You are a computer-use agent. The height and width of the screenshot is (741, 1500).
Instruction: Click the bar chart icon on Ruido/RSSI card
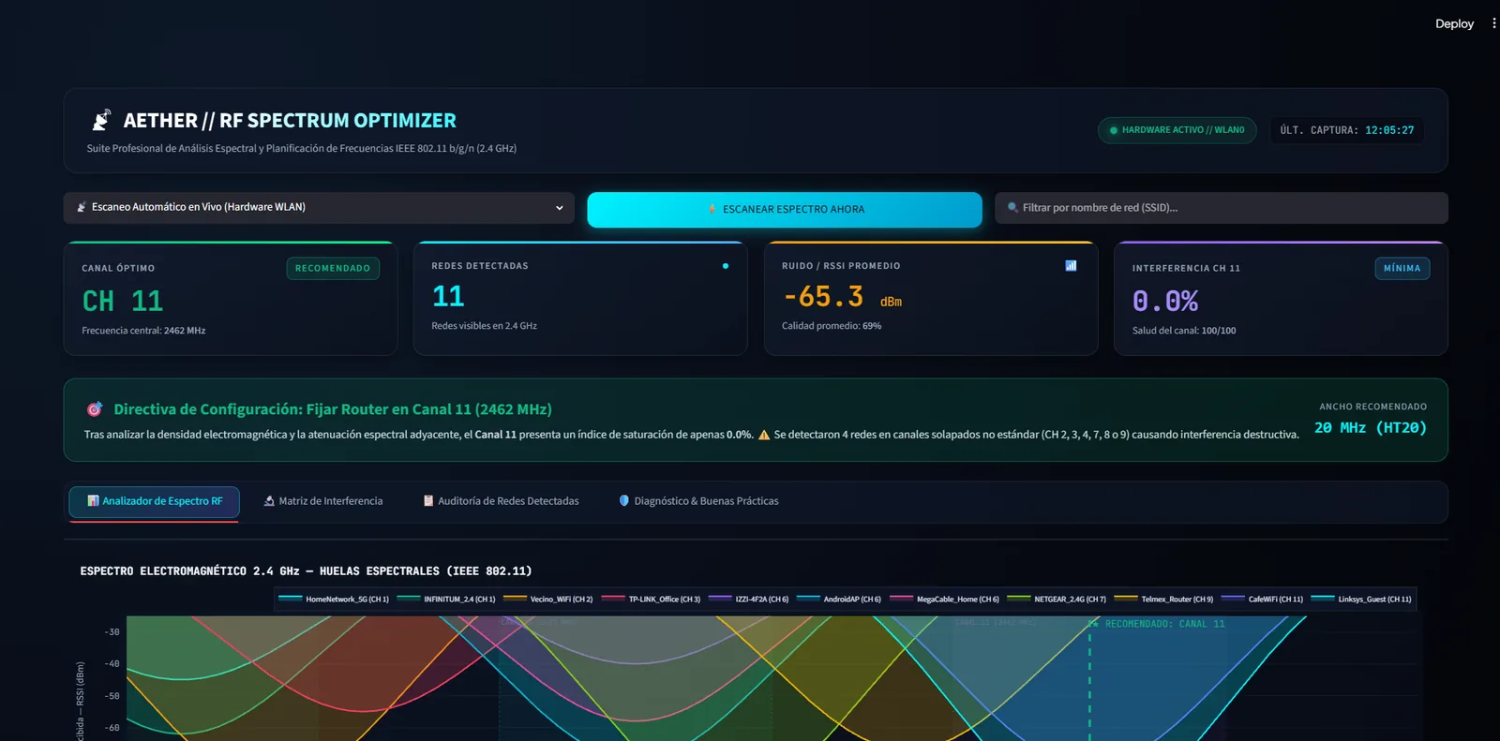(1071, 266)
